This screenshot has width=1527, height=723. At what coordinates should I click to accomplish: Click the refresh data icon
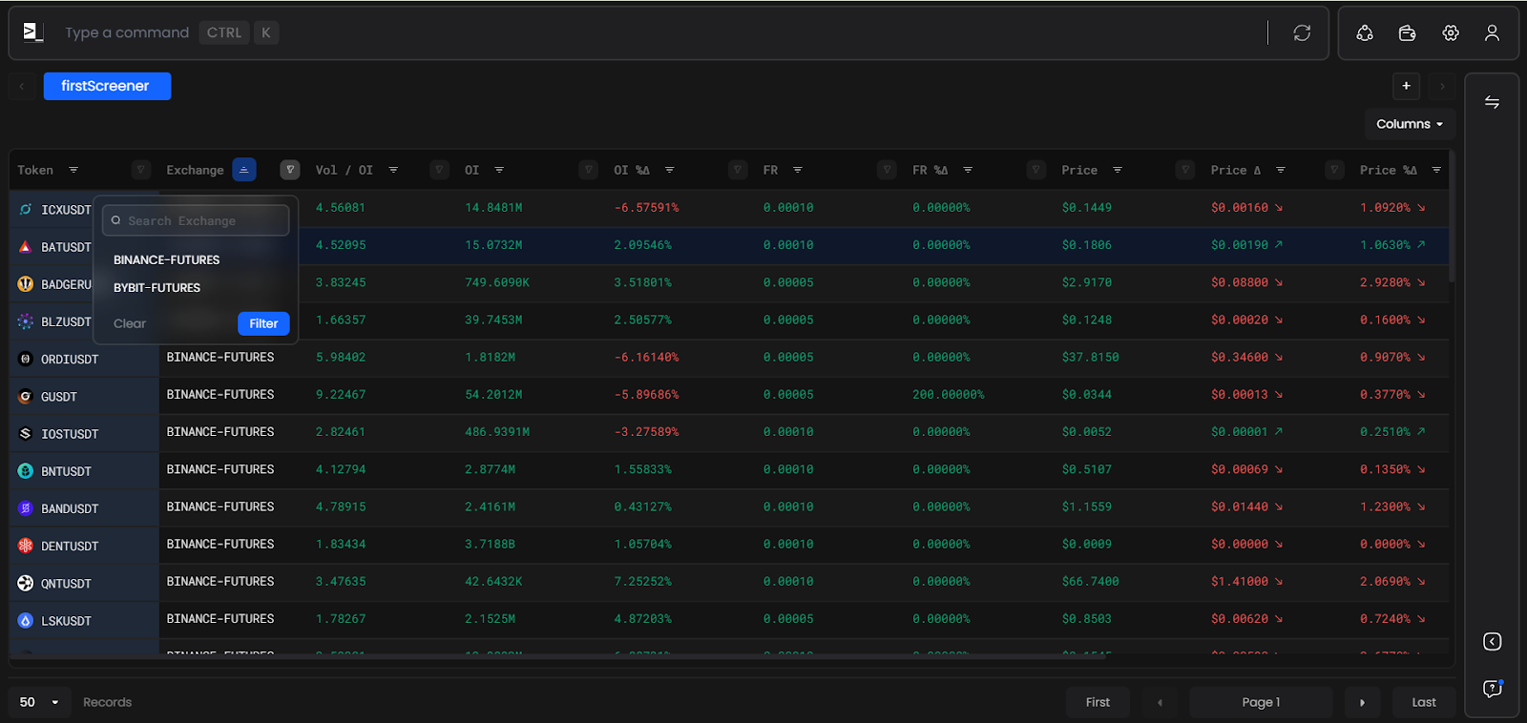pos(1302,33)
